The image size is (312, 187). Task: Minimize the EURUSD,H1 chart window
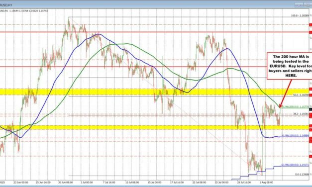[299, 4]
